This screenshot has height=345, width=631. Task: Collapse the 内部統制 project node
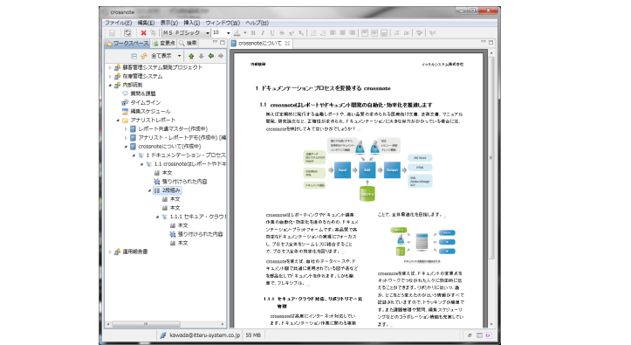(110, 86)
